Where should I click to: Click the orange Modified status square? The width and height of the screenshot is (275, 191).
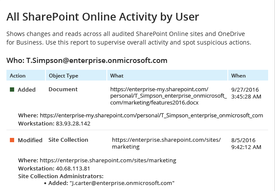click(12, 140)
